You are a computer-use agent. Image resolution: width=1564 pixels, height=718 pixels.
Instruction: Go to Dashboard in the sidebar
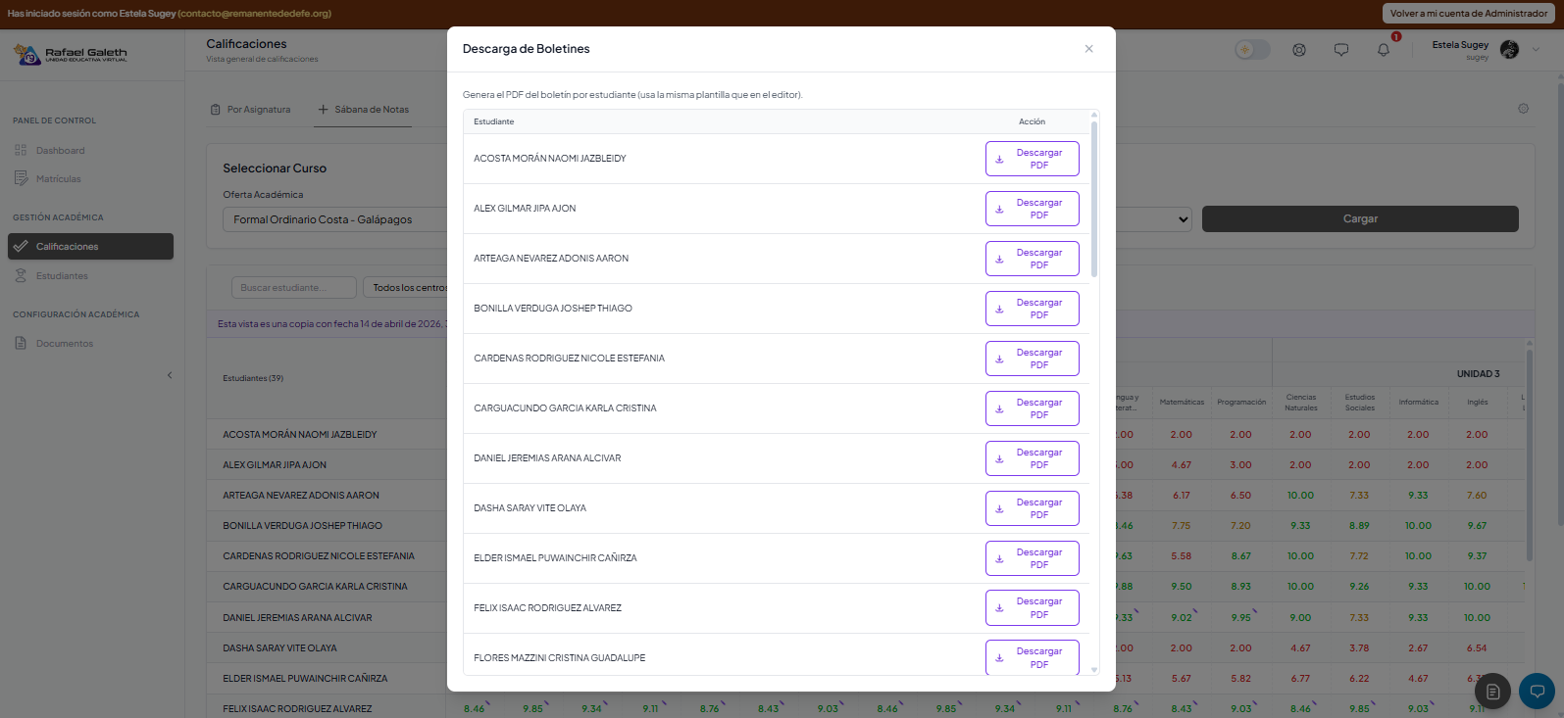60,151
